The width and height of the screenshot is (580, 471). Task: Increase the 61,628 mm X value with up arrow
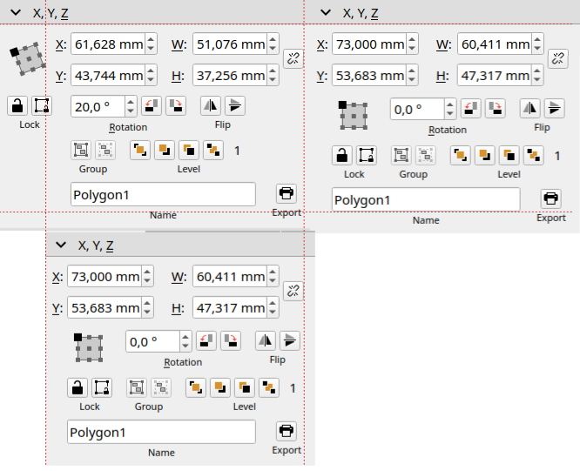coord(151,39)
